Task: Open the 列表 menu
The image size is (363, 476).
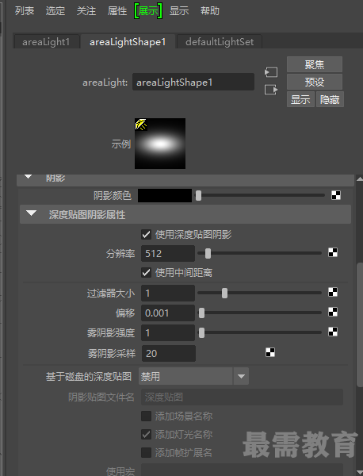Action: [x=25, y=11]
